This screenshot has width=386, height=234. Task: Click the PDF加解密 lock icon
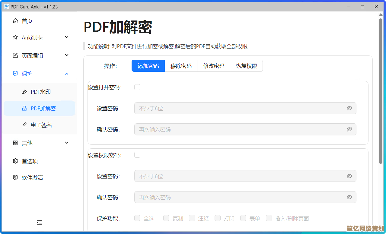24,108
